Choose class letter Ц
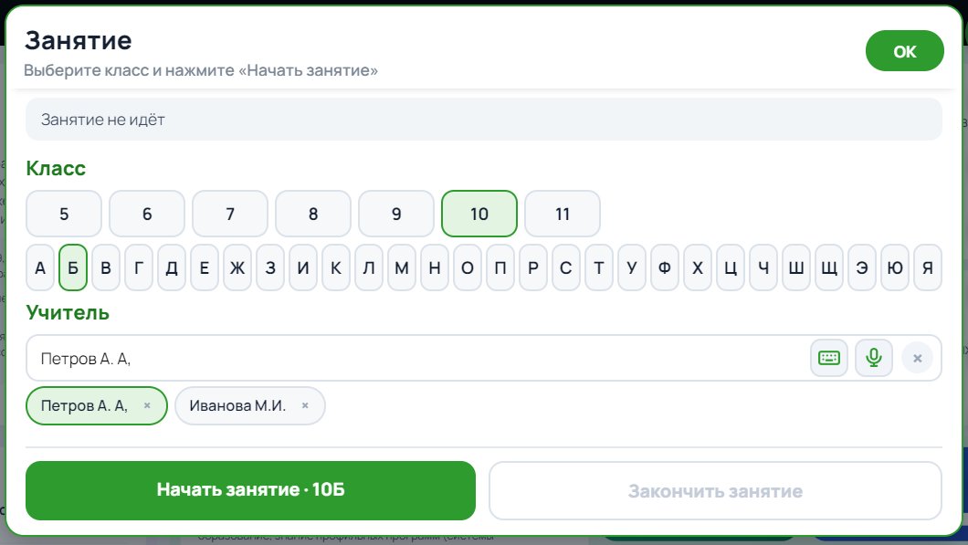The width and height of the screenshot is (968, 545). coord(731,267)
